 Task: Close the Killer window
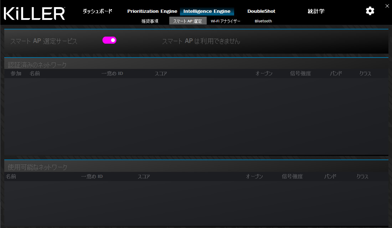pyautogui.click(x=387, y=6)
